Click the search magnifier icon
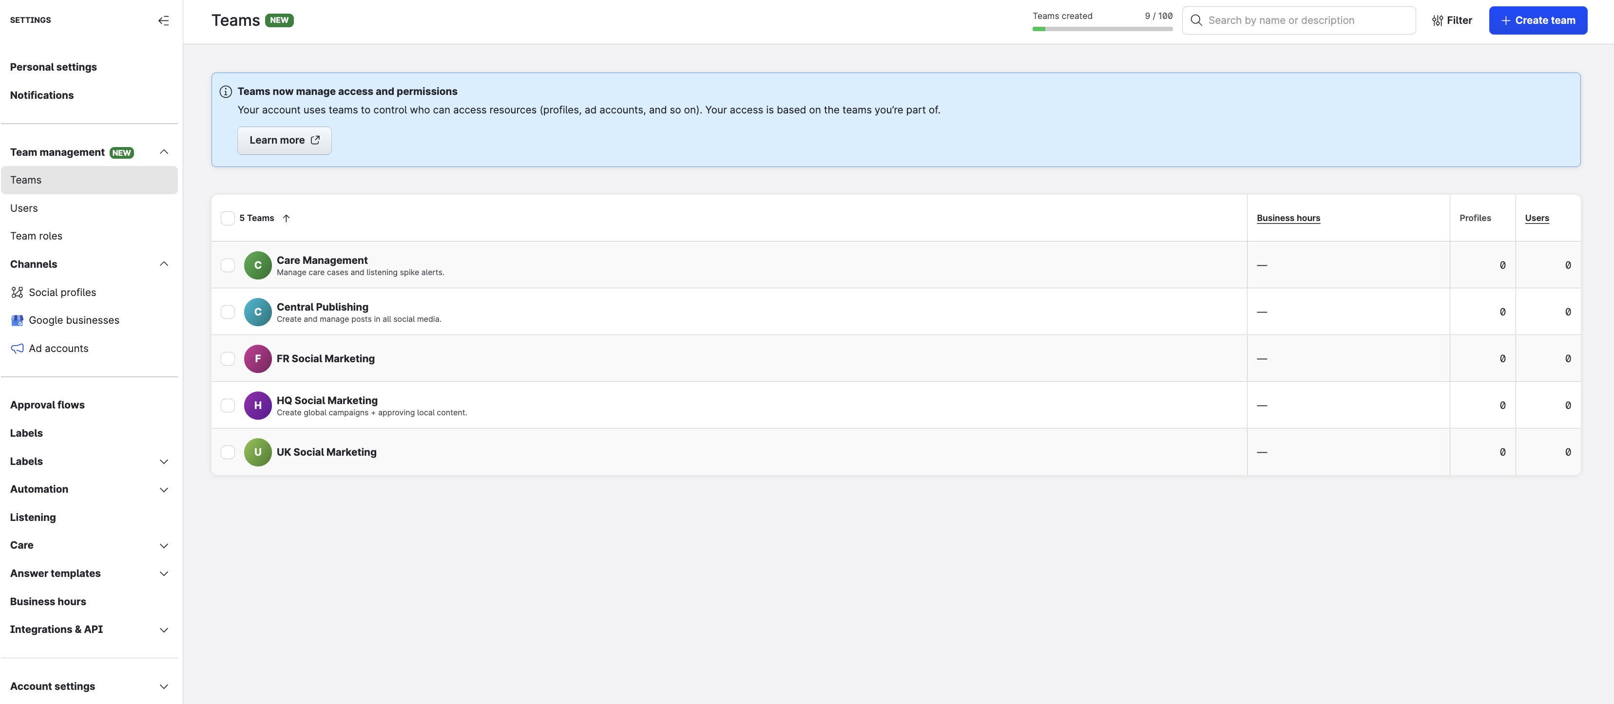This screenshot has width=1614, height=704. pyautogui.click(x=1196, y=20)
